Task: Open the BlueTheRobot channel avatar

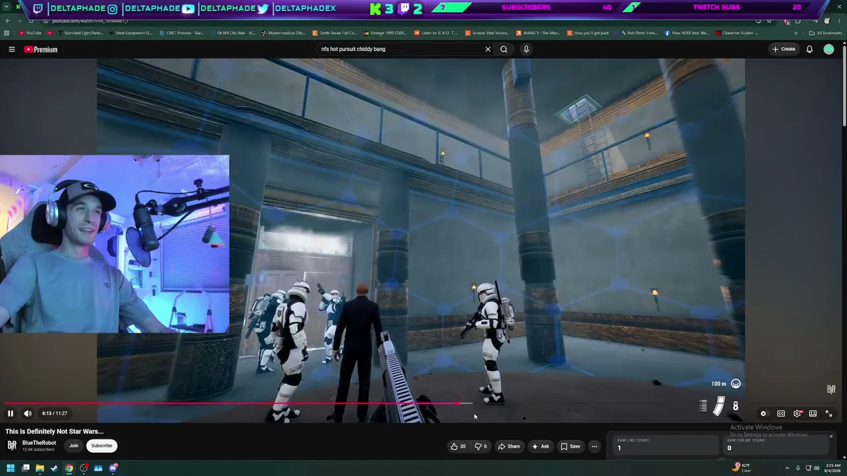Action: tap(12, 445)
